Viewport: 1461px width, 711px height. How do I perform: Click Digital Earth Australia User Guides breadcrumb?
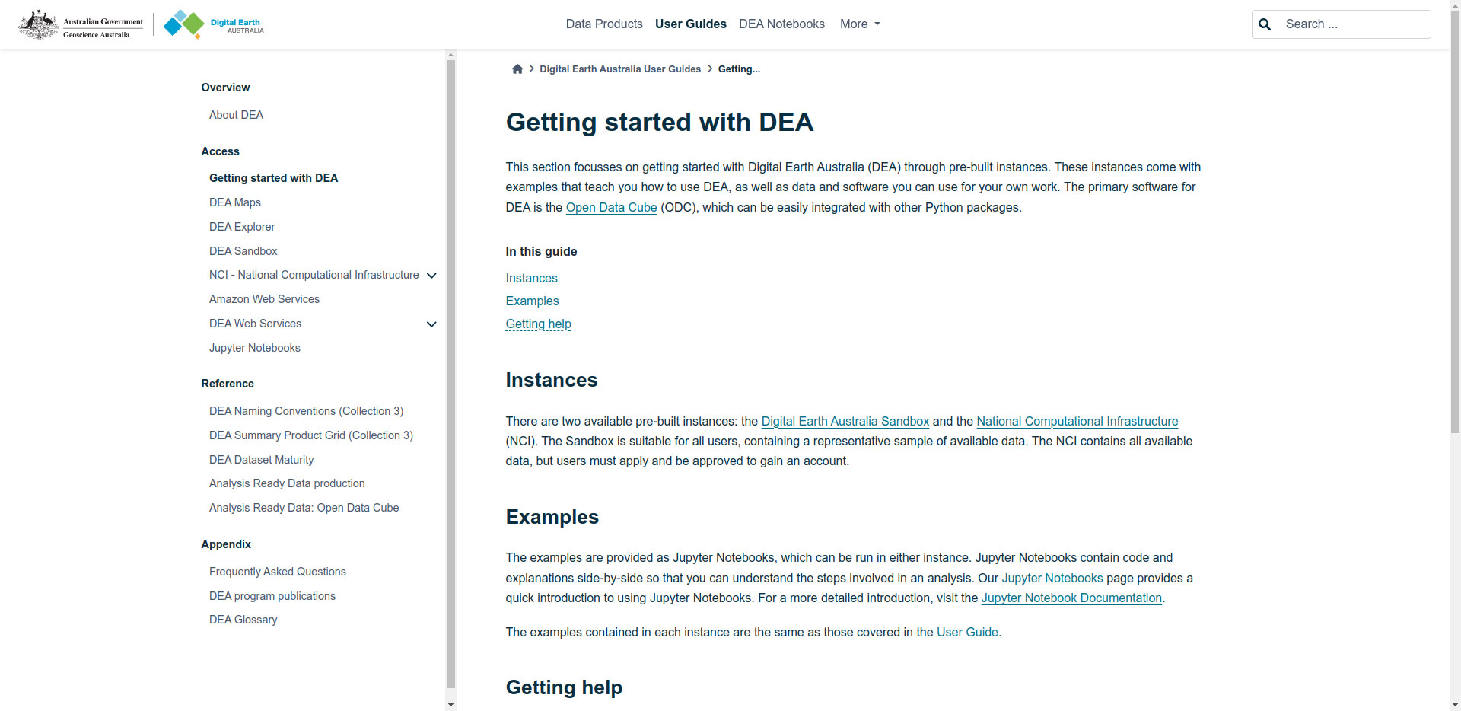619,69
